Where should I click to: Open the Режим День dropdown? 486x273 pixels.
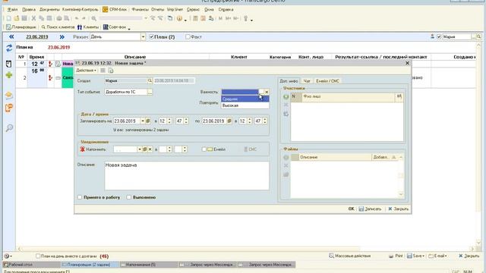click(x=143, y=37)
